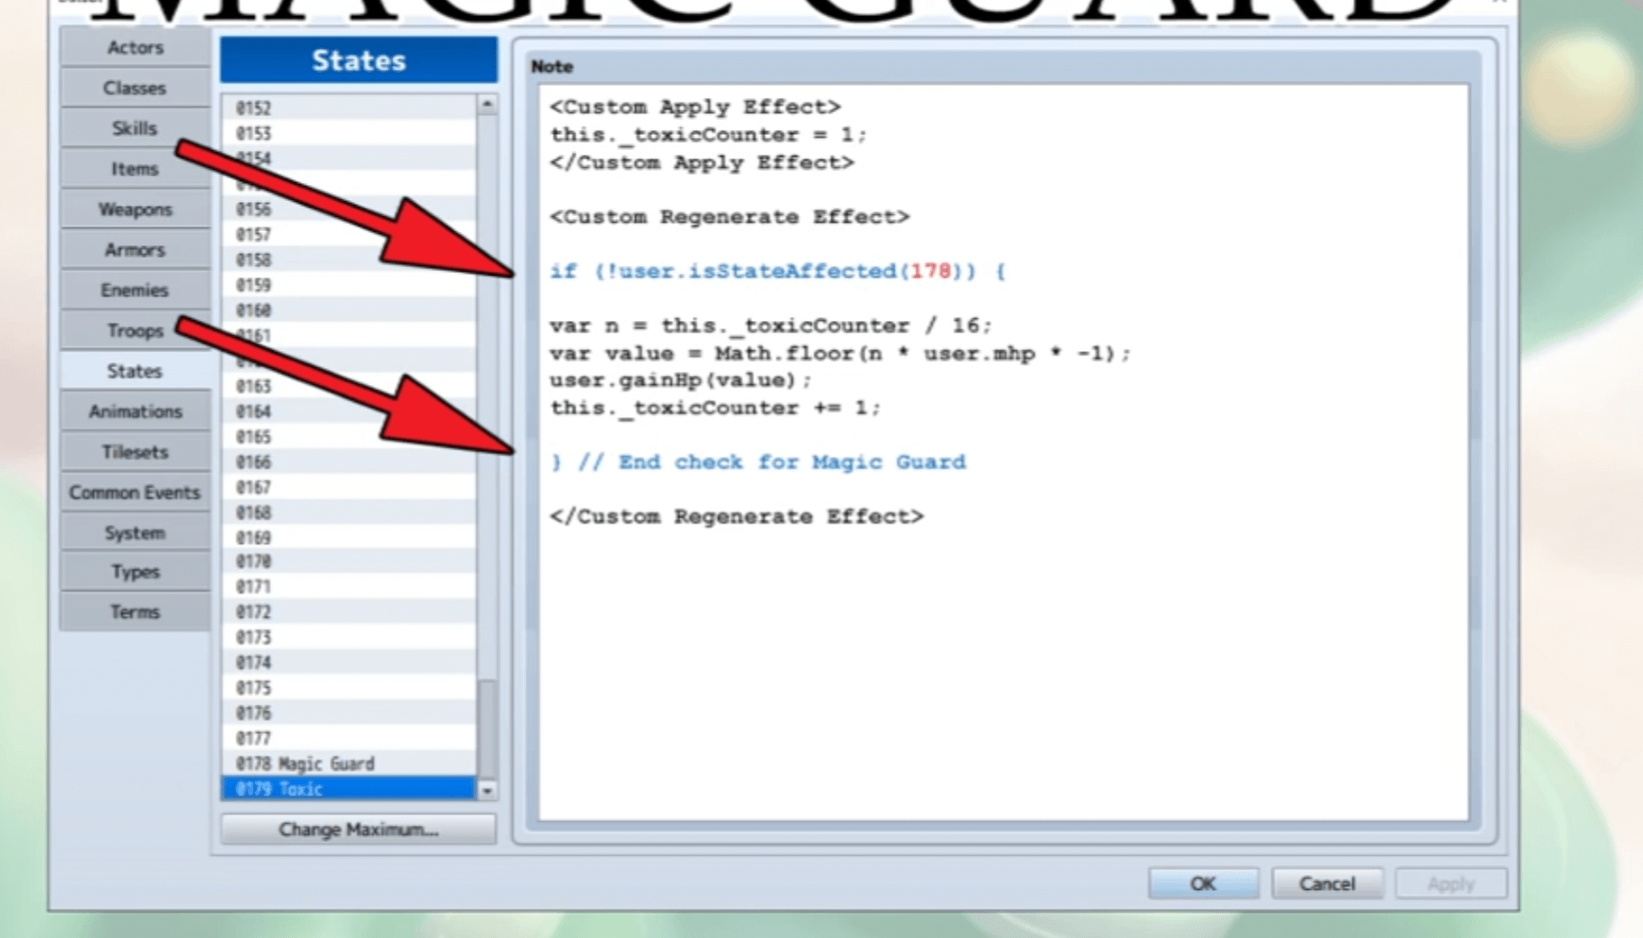Screen dimensions: 1643x938
Task: Select state row 0166
Action: coord(349,461)
